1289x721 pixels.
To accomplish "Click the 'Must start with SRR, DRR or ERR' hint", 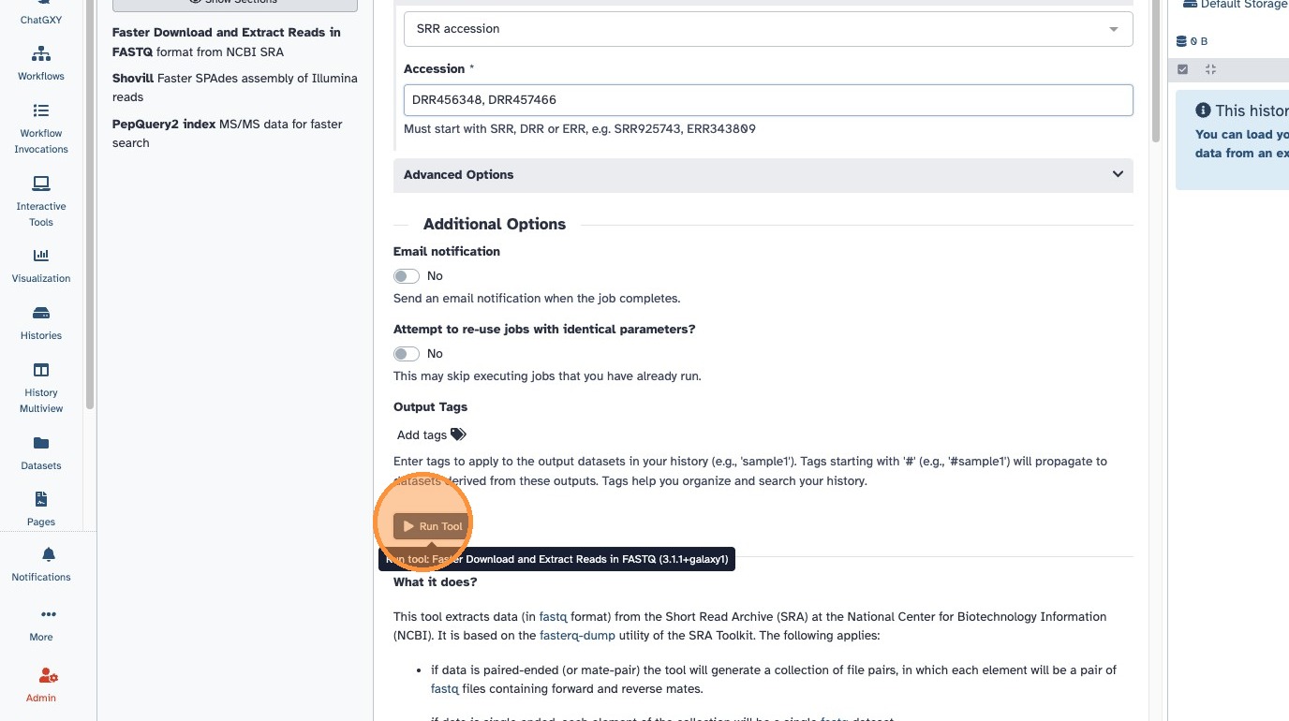I will pos(580,129).
